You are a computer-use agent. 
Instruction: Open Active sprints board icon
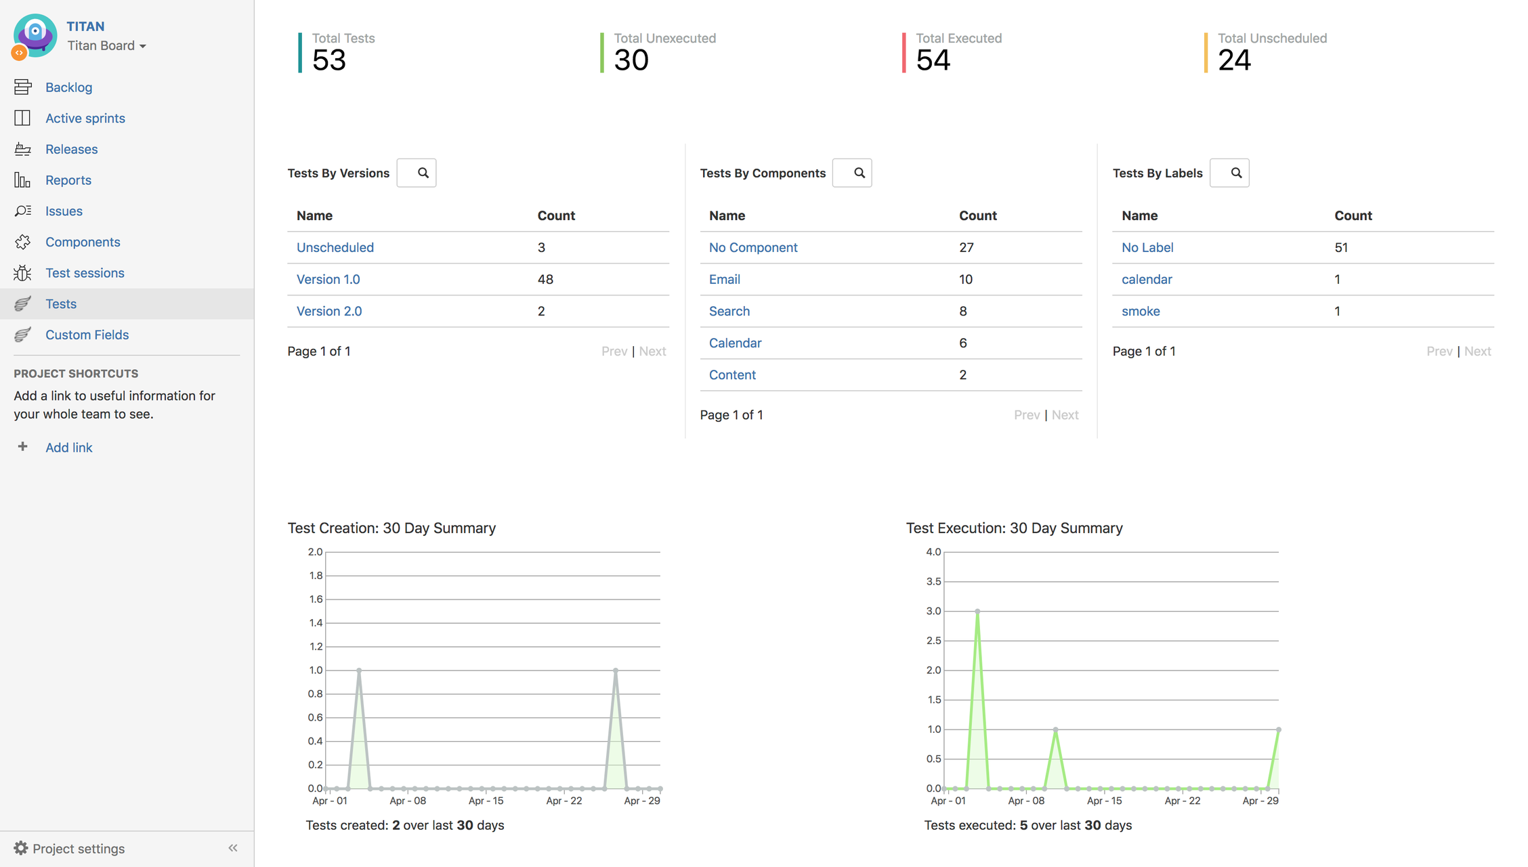[x=22, y=118]
